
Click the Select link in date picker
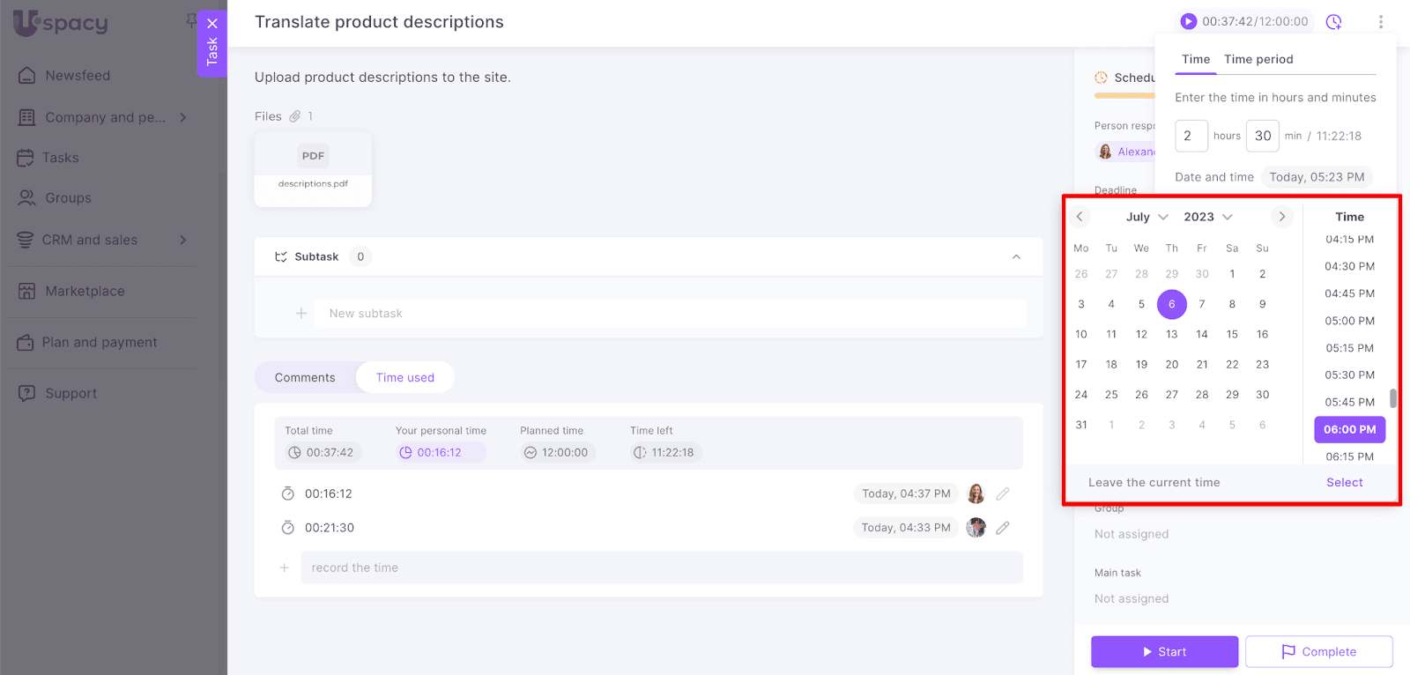click(x=1344, y=483)
